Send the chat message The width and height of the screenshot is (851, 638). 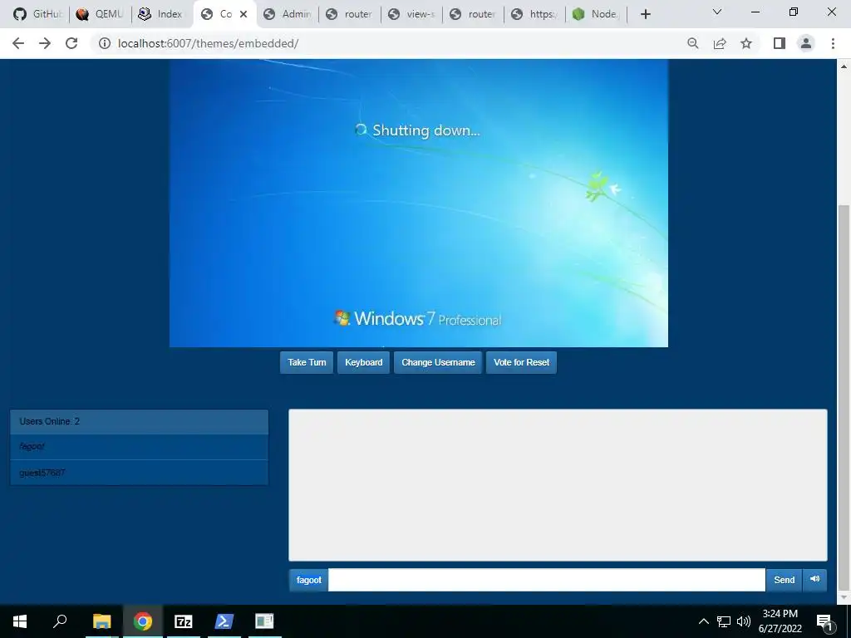click(784, 580)
